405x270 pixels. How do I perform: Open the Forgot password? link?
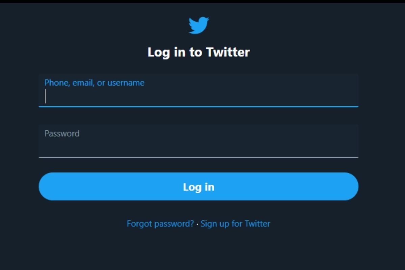point(160,224)
